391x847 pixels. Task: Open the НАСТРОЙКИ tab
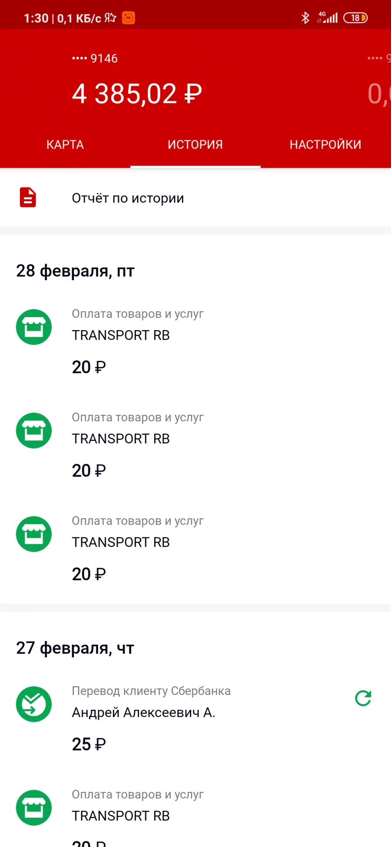(x=326, y=145)
